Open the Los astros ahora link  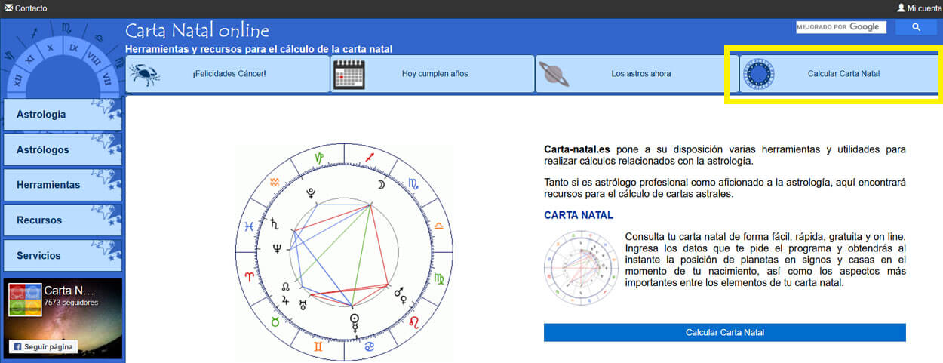640,74
